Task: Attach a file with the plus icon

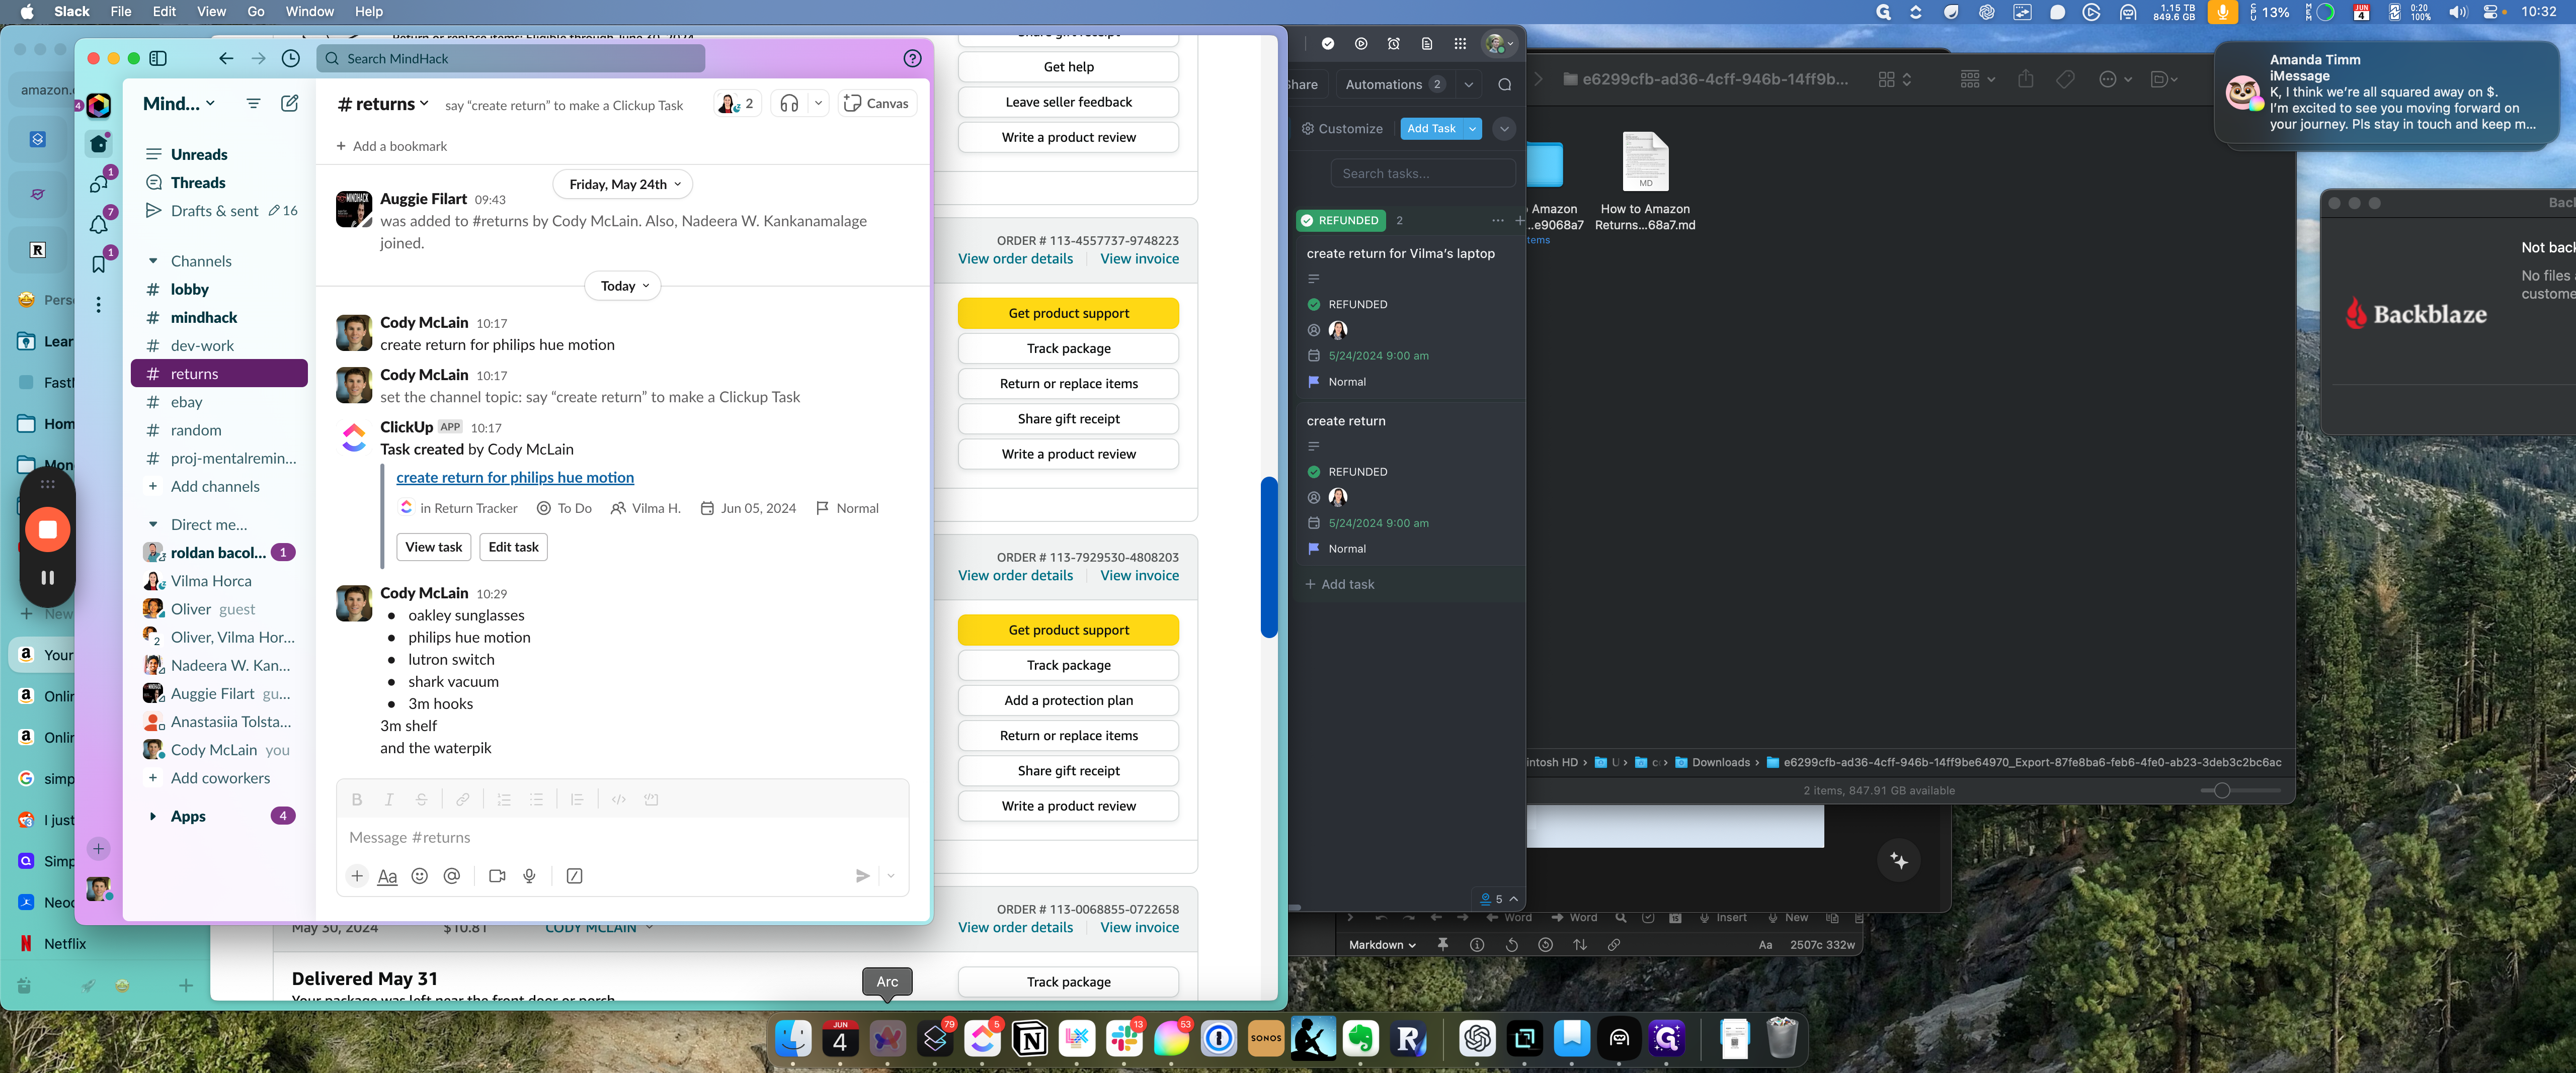Action: pyautogui.click(x=357, y=875)
